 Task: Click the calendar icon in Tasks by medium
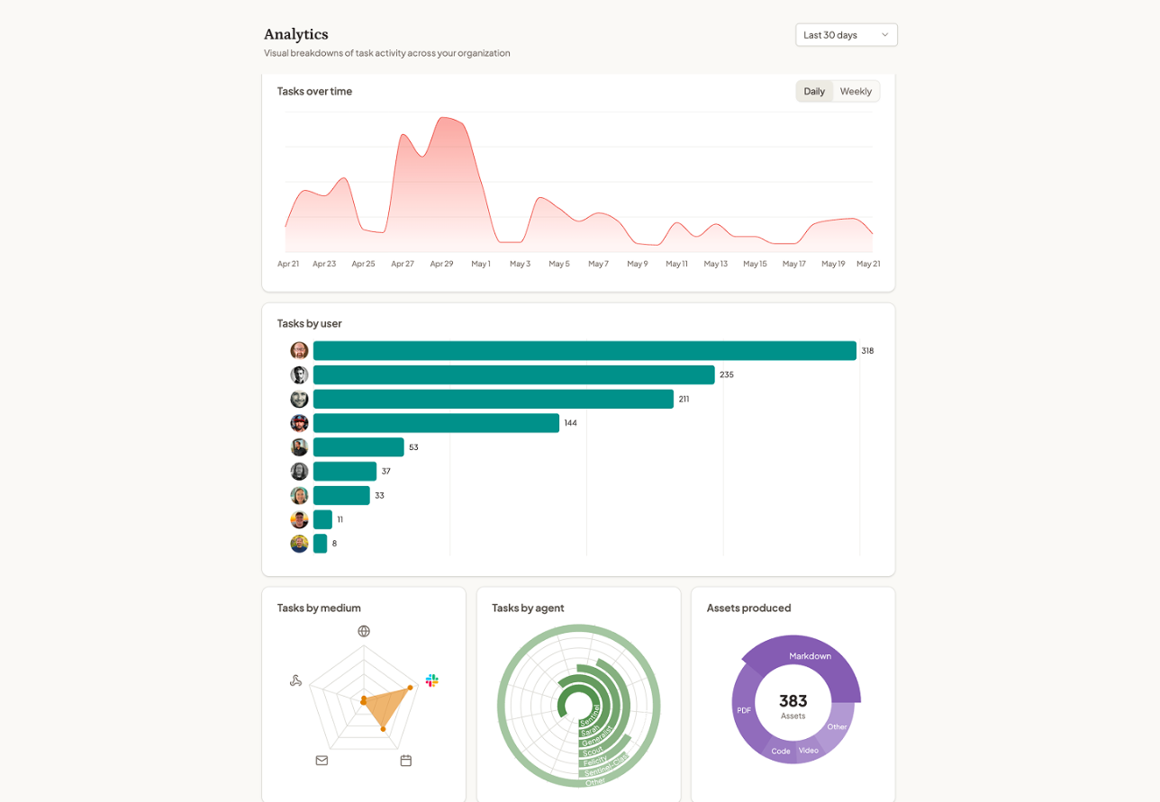coord(406,761)
